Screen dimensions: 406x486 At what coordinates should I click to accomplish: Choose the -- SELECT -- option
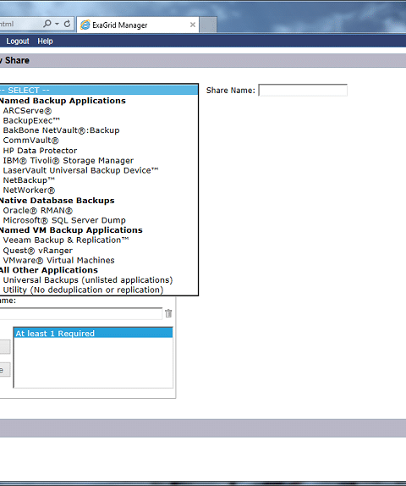(x=98, y=91)
